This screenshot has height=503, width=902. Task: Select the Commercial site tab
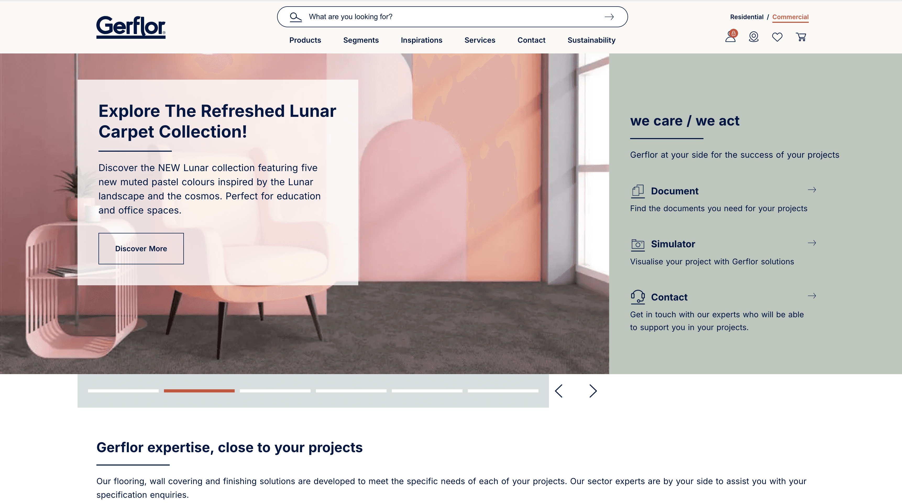pos(790,17)
